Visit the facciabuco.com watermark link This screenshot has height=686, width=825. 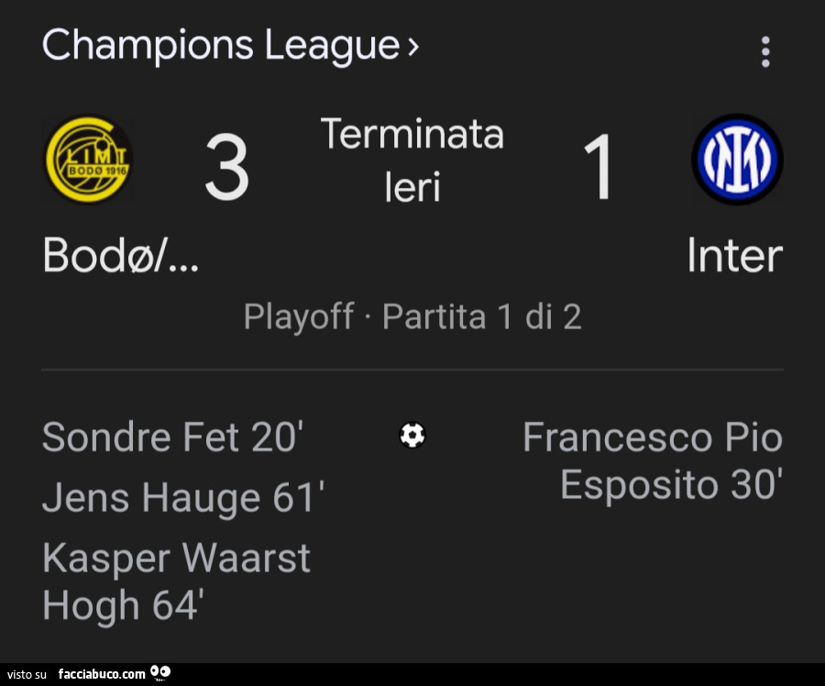101,674
